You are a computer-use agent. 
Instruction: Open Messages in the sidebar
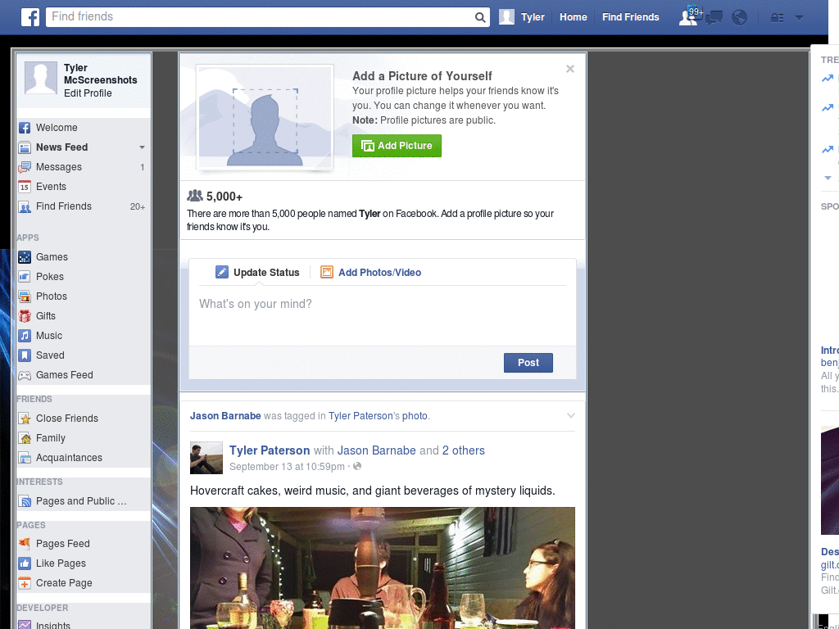(x=59, y=167)
